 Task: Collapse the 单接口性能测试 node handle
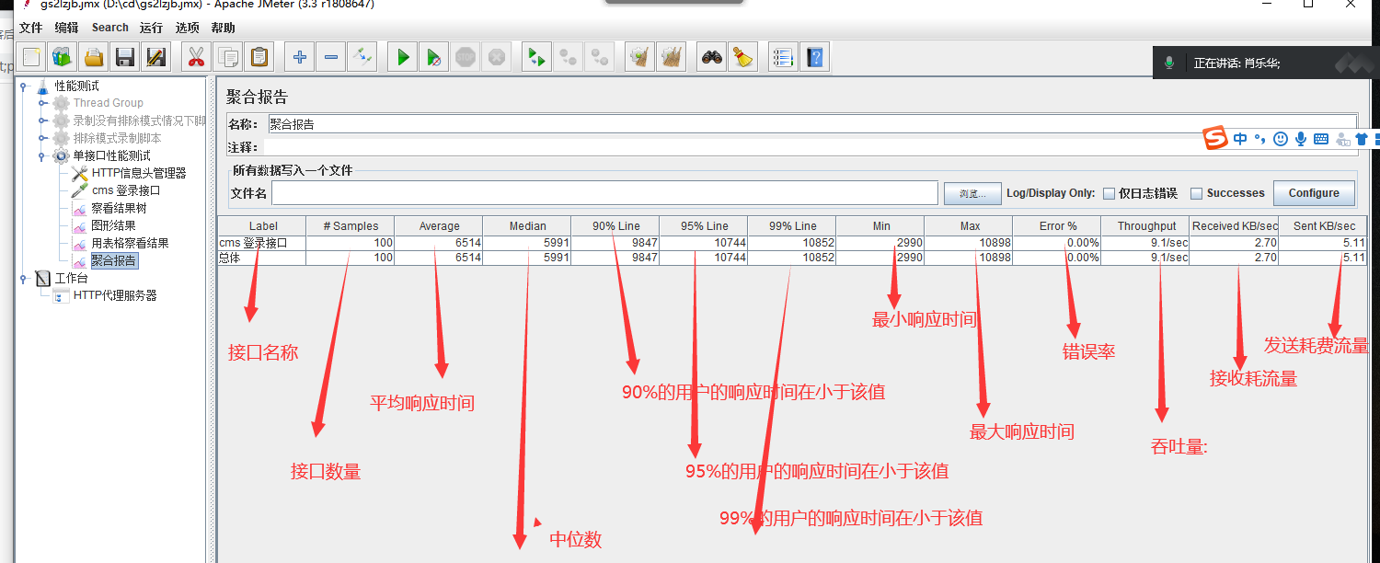tap(41, 155)
